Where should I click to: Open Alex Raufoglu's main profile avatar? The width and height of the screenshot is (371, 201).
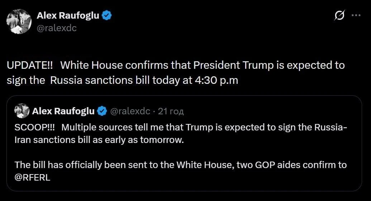(19, 21)
